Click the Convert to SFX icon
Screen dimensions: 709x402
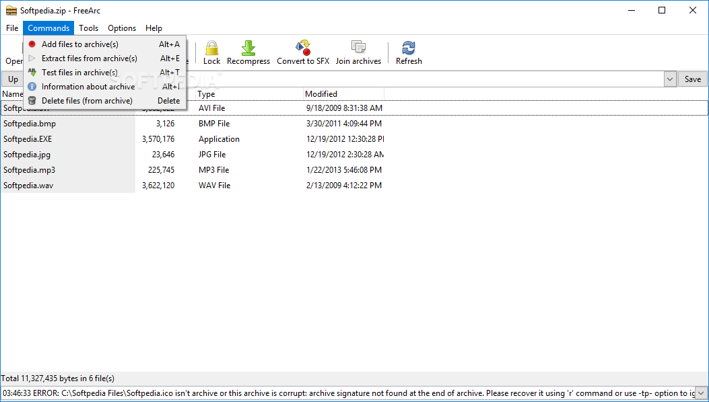(x=303, y=48)
